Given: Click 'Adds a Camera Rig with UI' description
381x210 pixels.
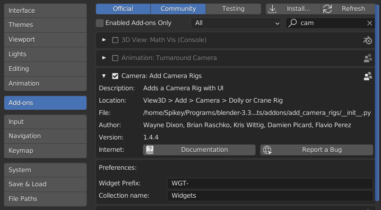Looking at the screenshot, I should [x=183, y=88].
